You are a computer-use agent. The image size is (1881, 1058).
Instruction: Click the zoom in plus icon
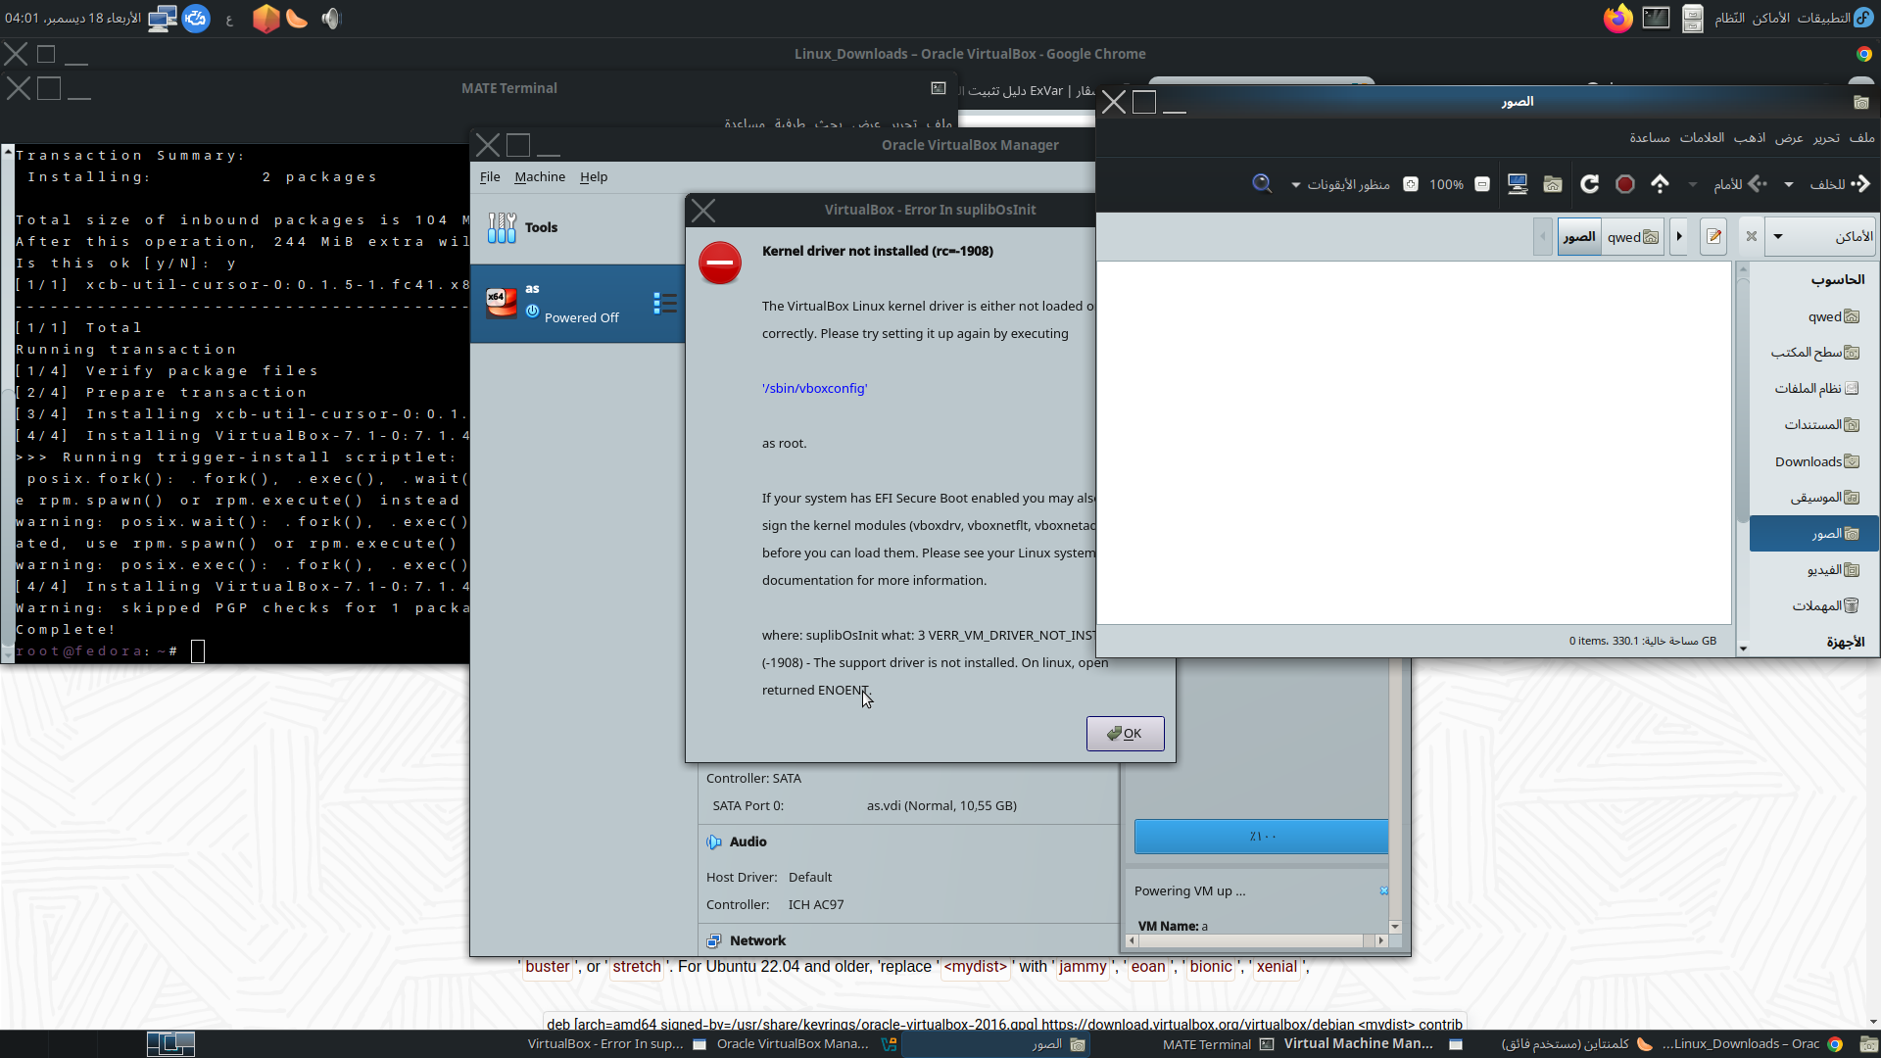click(1411, 184)
